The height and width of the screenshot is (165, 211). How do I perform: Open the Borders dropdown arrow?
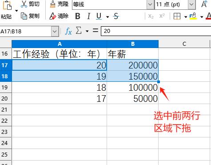pyautogui.click(x=186, y=17)
